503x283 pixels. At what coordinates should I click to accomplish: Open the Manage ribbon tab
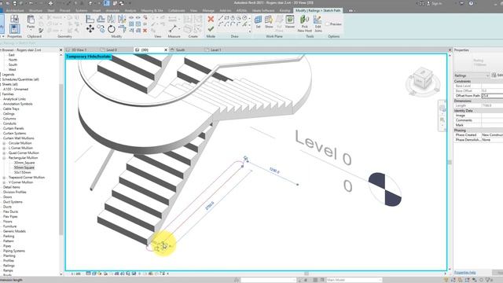pos(208,10)
